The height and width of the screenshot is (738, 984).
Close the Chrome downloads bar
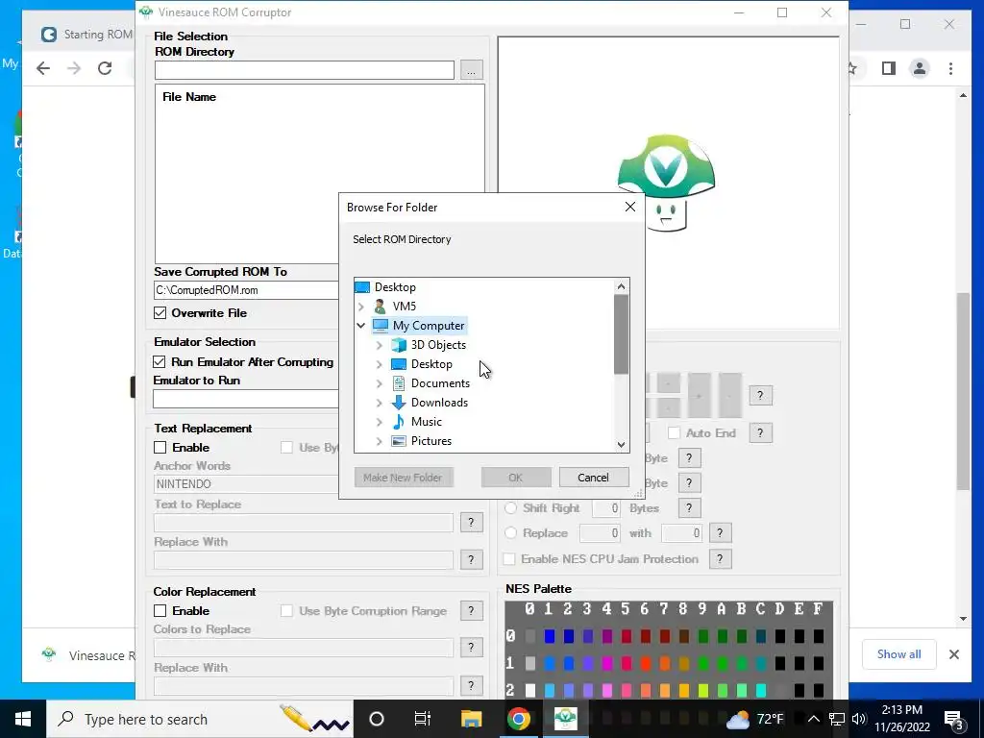click(x=954, y=654)
